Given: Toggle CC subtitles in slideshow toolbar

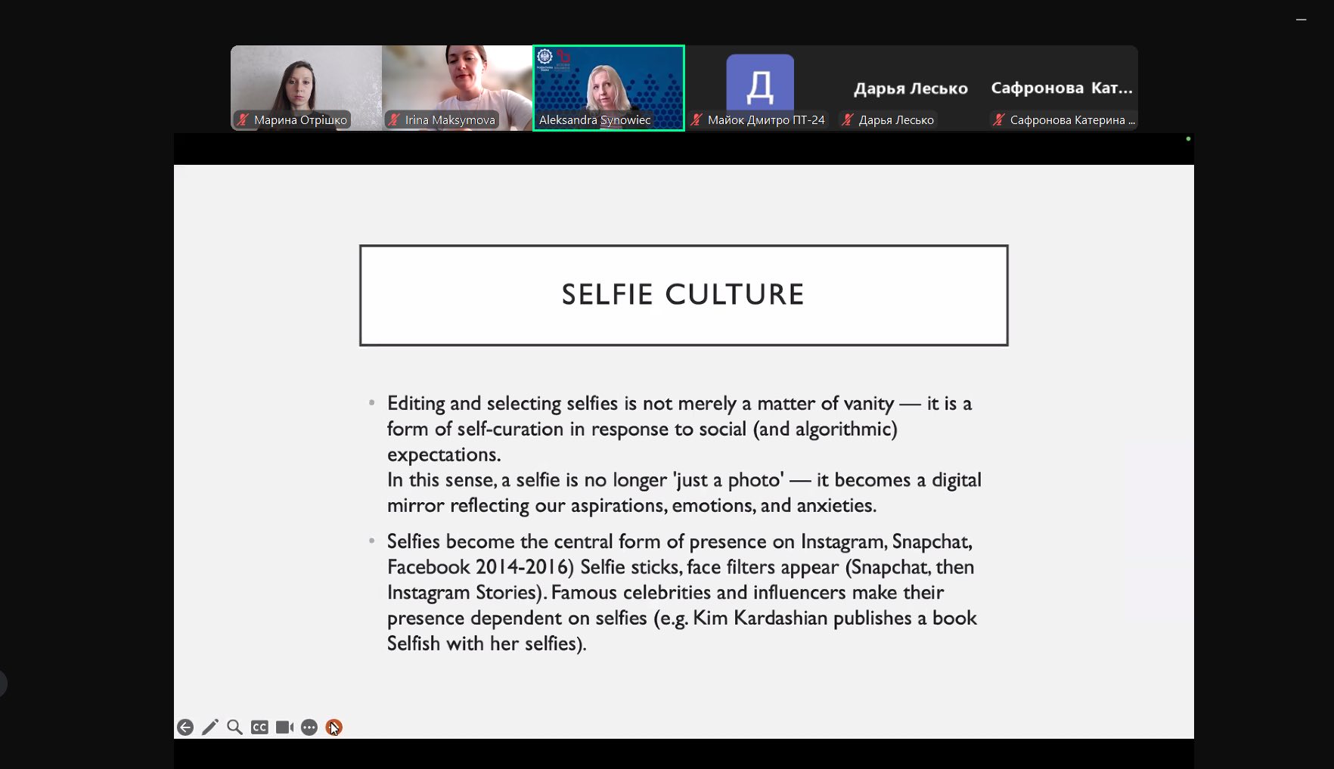Looking at the screenshot, I should tap(259, 727).
